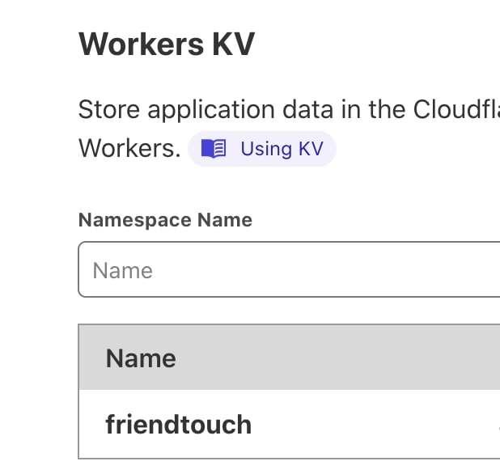Click the word Store in the description
500x474 pixels.
coord(109,110)
